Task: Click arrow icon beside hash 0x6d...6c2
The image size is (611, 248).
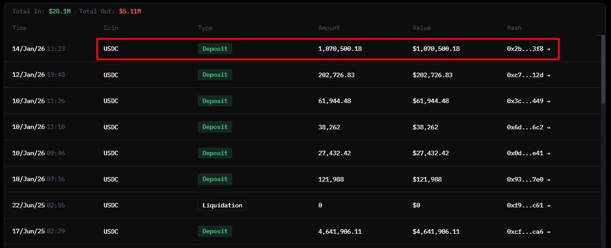Action: click(x=548, y=127)
